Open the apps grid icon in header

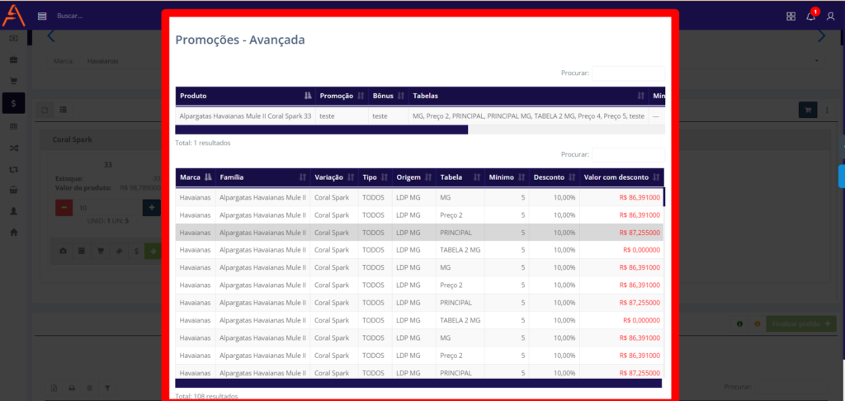(x=791, y=17)
